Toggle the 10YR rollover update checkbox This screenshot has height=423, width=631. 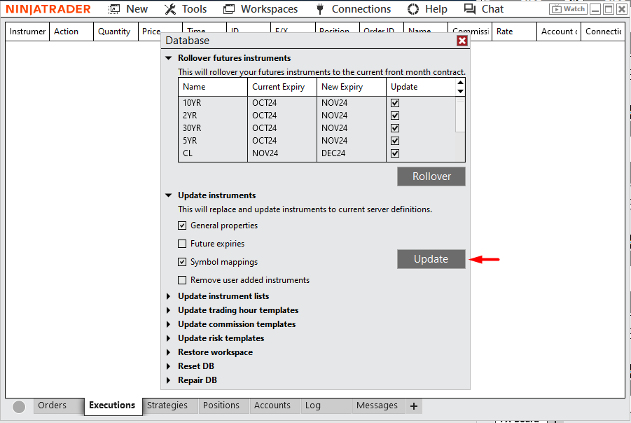tap(395, 103)
